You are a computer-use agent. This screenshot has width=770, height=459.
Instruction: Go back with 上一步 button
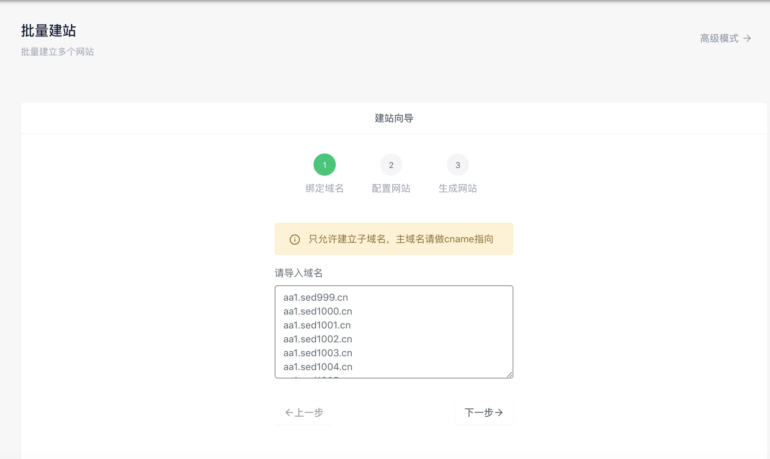(304, 412)
